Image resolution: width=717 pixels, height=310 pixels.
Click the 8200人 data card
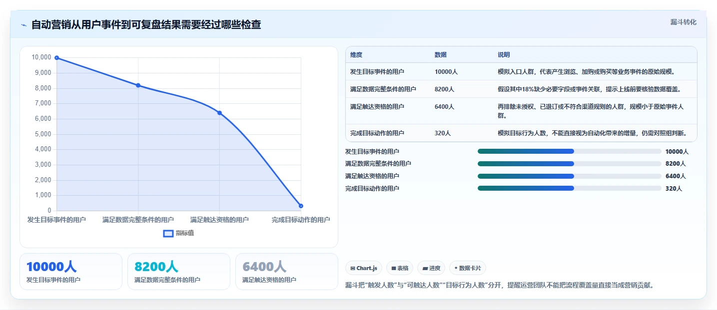point(179,272)
